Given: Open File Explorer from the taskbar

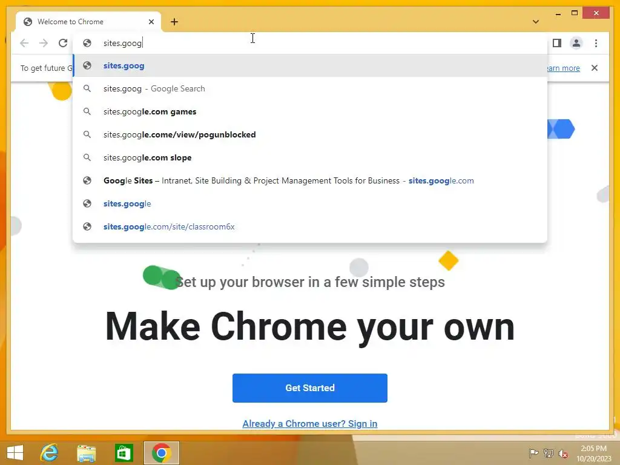Looking at the screenshot, I should 86,453.
